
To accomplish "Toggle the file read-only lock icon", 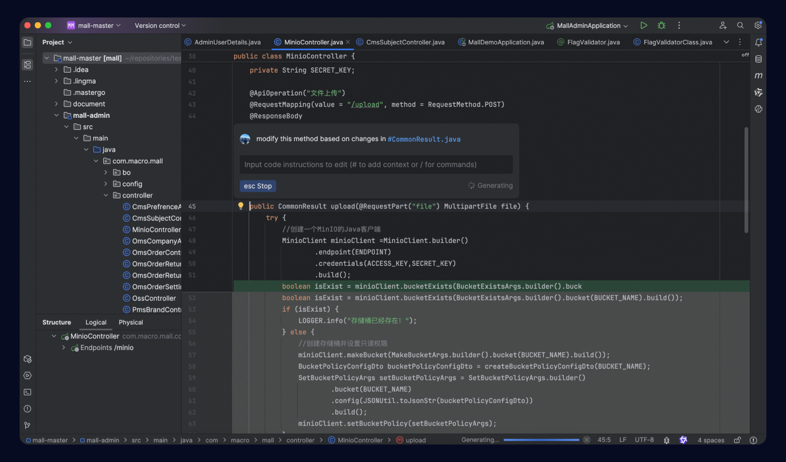I will click(737, 440).
